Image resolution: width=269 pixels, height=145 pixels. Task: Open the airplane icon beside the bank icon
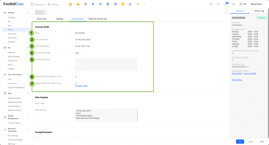(100, 4)
